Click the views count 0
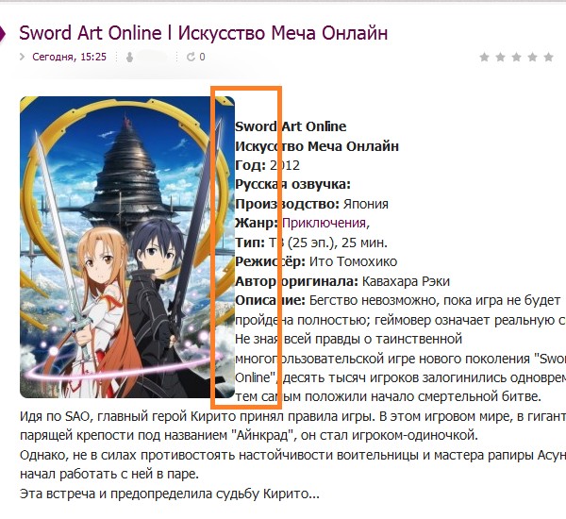566x519 pixels. [x=202, y=57]
